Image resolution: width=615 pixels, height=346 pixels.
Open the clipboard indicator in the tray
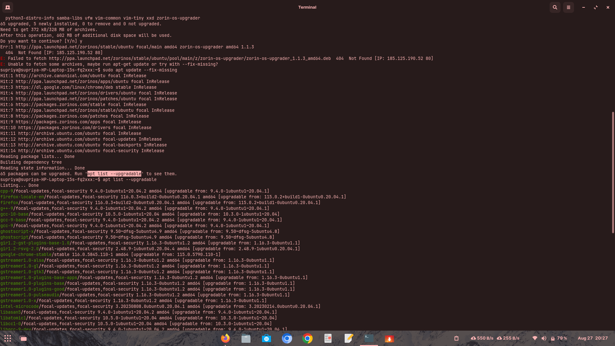(x=456, y=338)
